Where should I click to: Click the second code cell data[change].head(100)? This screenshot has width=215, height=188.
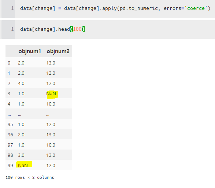coord(115,29)
